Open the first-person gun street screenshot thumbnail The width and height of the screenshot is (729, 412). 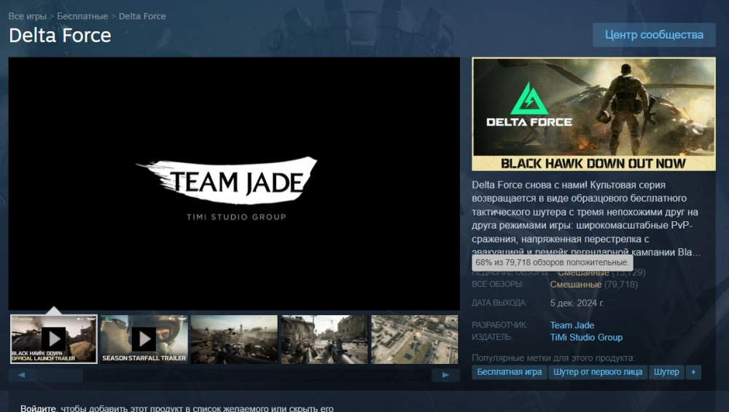pyautogui.click(x=324, y=338)
